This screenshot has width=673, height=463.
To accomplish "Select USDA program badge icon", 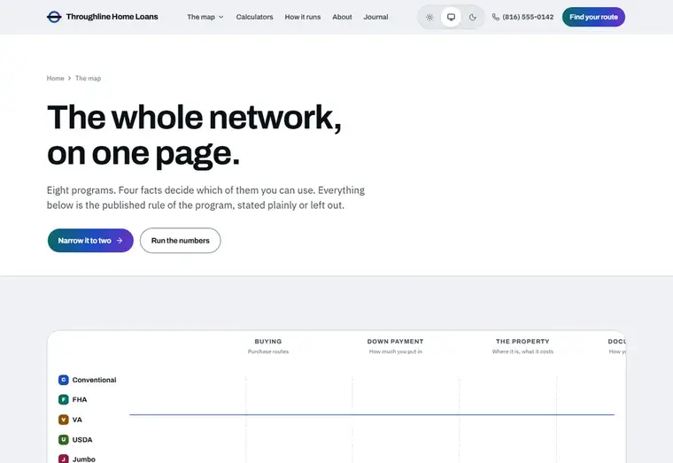I will [x=64, y=439].
